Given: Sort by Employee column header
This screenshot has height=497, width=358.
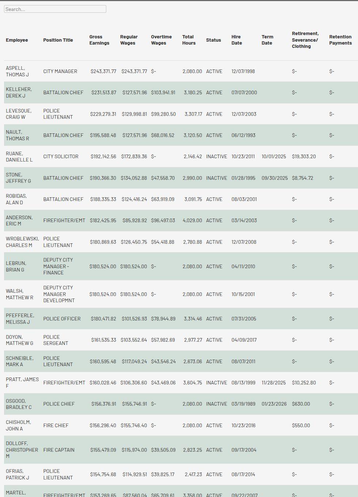Looking at the screenshot, I should coord(17,40).
